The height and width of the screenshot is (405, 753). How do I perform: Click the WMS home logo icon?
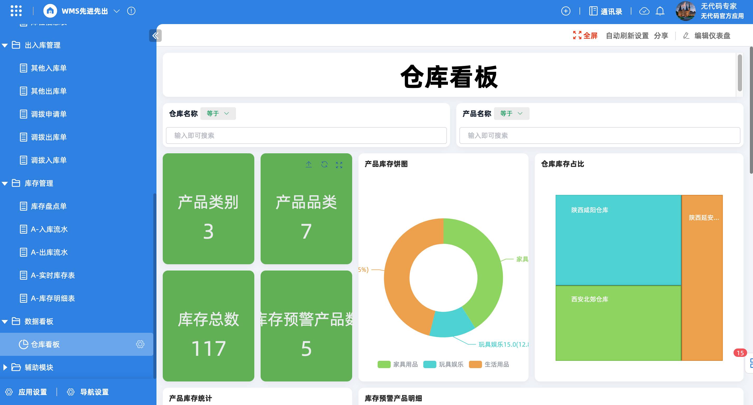[50, 11]
